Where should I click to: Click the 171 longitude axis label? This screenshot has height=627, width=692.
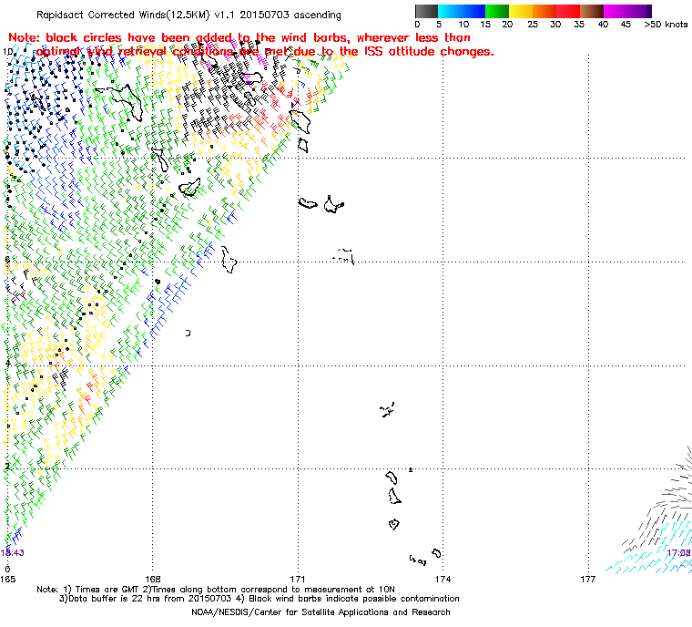tap(298, 579)
